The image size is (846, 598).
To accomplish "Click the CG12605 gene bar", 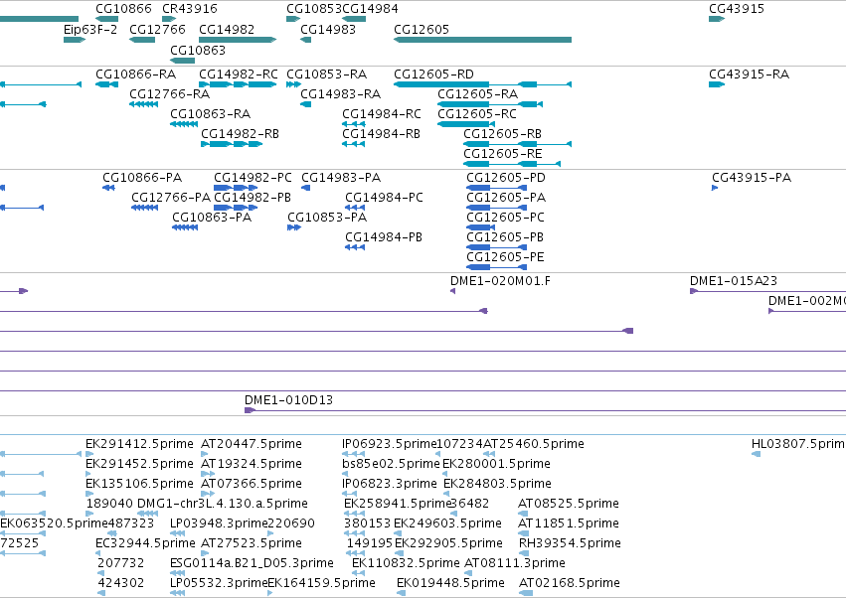I will (x=482, y=40).
